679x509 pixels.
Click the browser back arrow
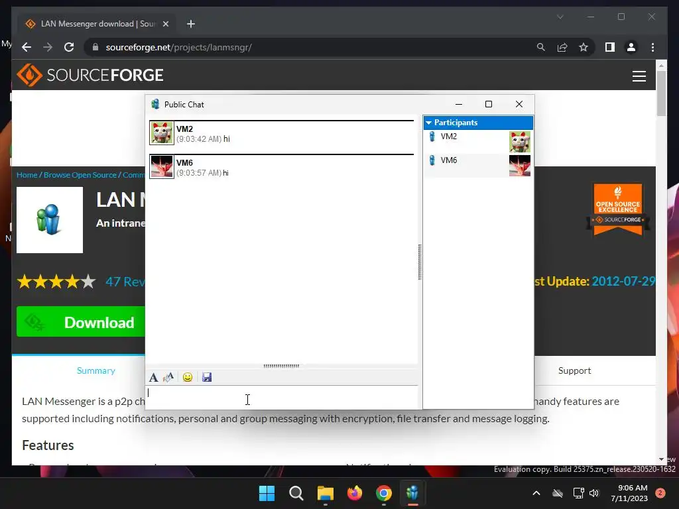[27, 47]
